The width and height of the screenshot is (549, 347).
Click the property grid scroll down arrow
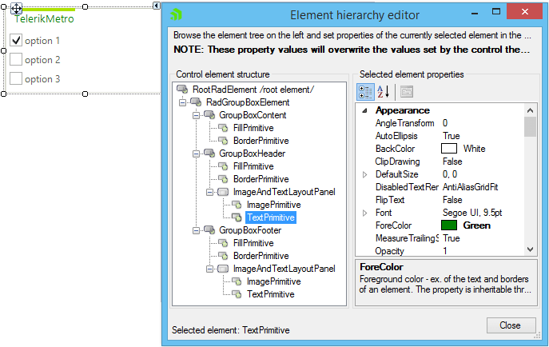click(530, 249)
